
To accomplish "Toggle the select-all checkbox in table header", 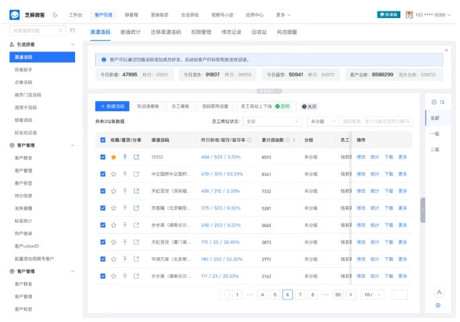I will 103,141.
